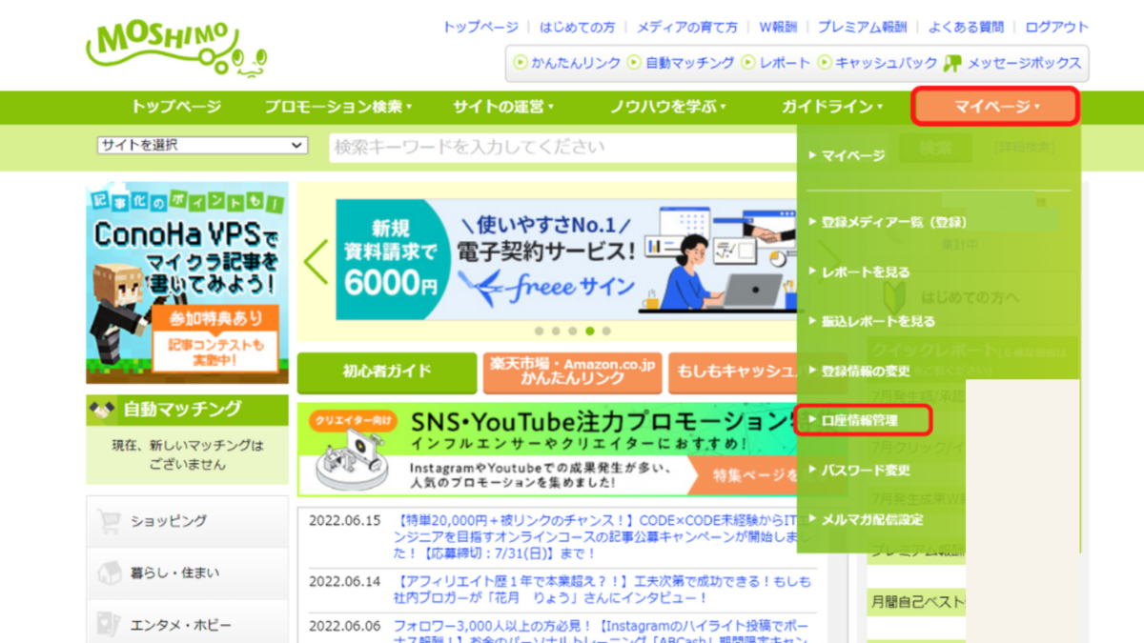The width and height of the screenshot is (1144, 643).
Task: Expand the ガイドライン navigation menu
Action: (832, 107)
